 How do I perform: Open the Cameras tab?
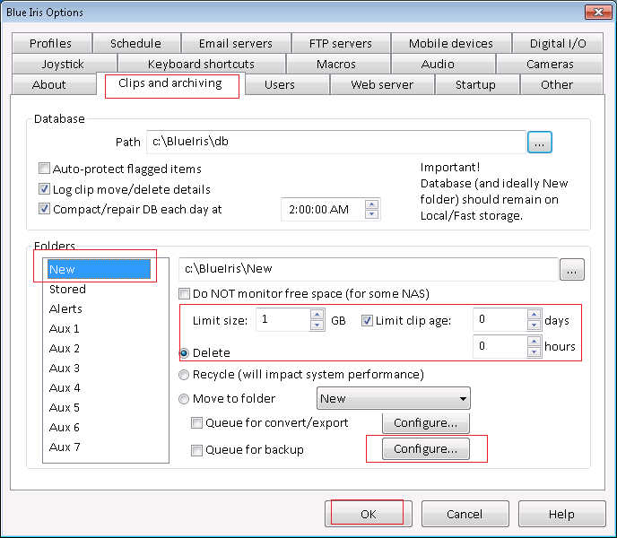click(x=550, y=65)
